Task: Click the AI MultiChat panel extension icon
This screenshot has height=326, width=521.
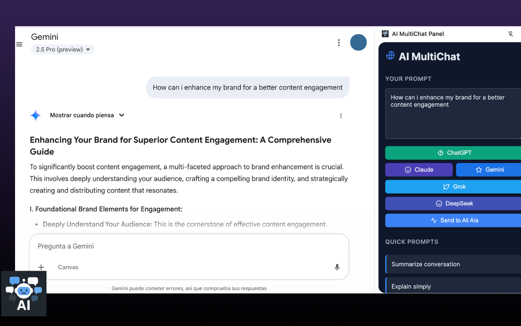Action: [x=385, y=34]
